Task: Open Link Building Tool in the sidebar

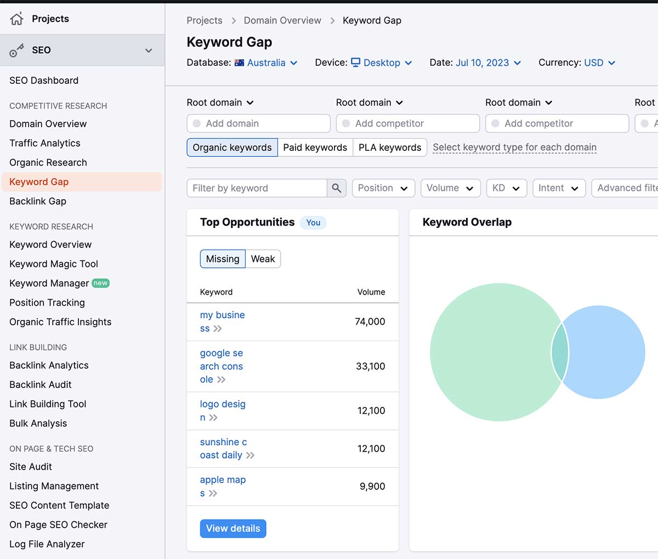Action: [x=48, y=404]
